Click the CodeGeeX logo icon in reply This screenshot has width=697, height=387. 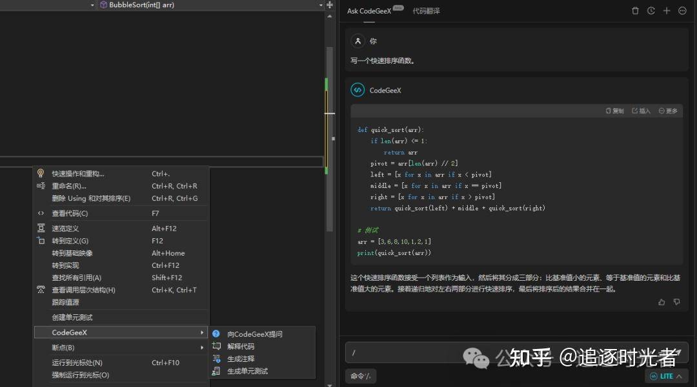coord(358,90)
